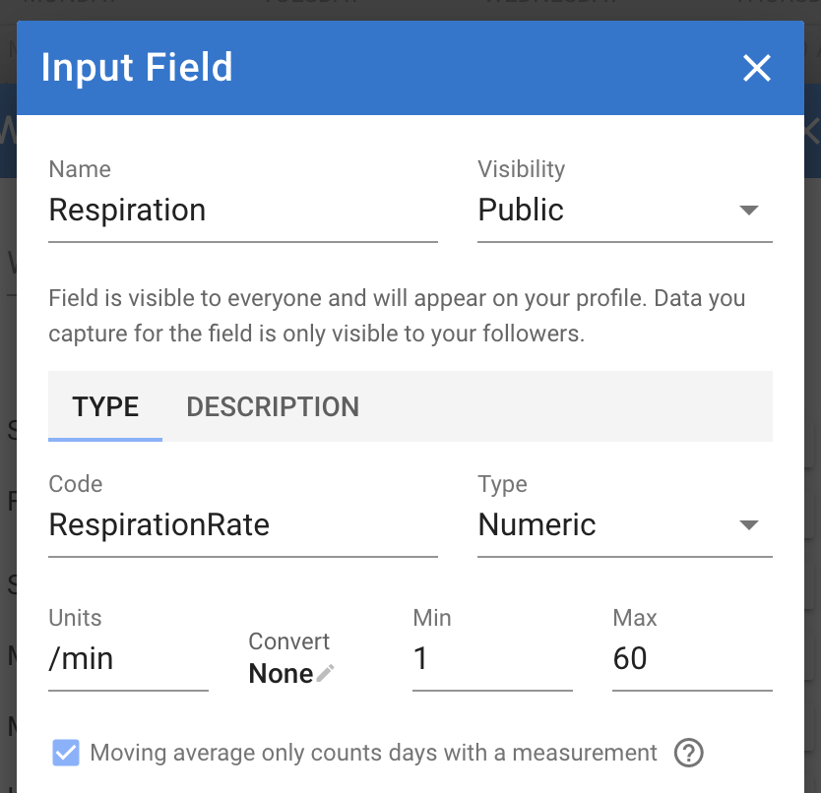Screen dimensions: 821x793
Task: Open the Visibility dropdown set to Public
Action: (x=625, y=211)
